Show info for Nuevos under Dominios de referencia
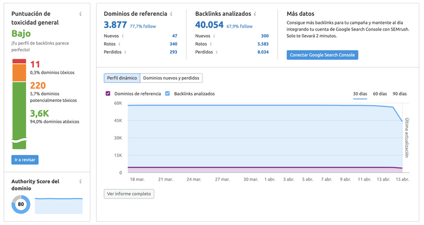 pyautogui.click(x=123, y=36)
